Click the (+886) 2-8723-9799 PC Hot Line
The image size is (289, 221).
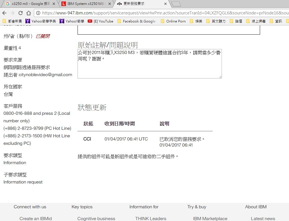[x=37, y=128]
